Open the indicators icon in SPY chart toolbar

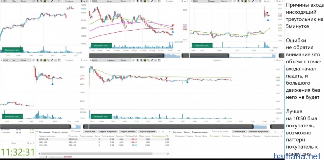click(34, 1)
